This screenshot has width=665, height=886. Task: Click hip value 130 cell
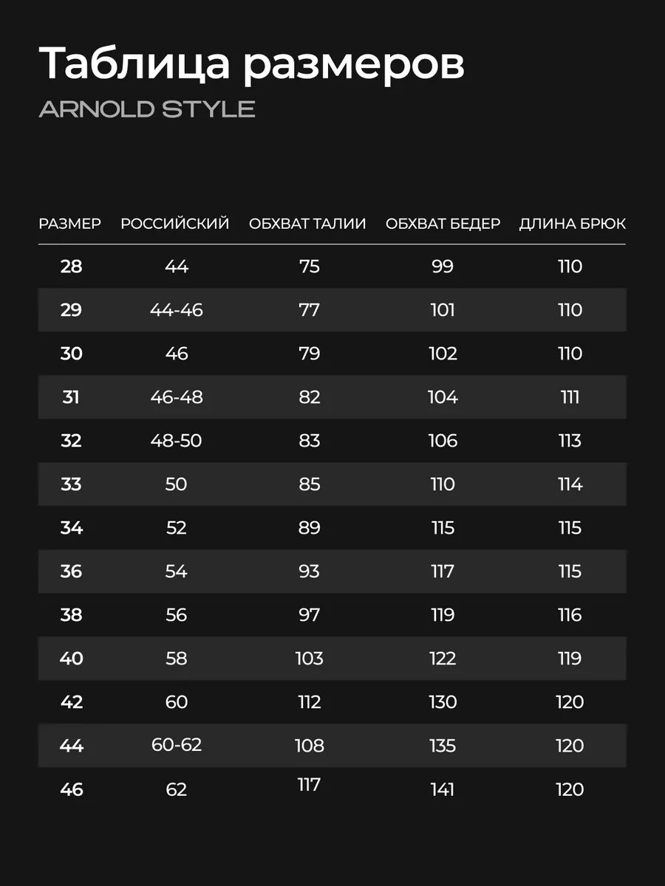click(x=443, y=702)
